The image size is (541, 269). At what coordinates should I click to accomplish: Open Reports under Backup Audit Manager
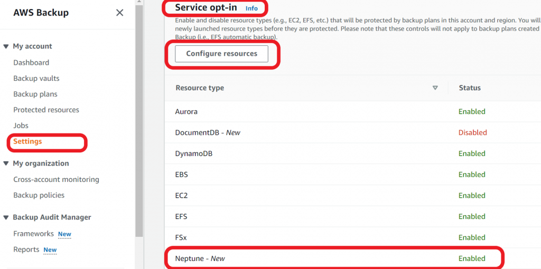point(26,249)
